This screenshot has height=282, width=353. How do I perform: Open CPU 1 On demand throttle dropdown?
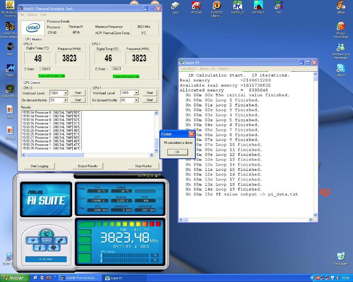click(x=136, y=100)
